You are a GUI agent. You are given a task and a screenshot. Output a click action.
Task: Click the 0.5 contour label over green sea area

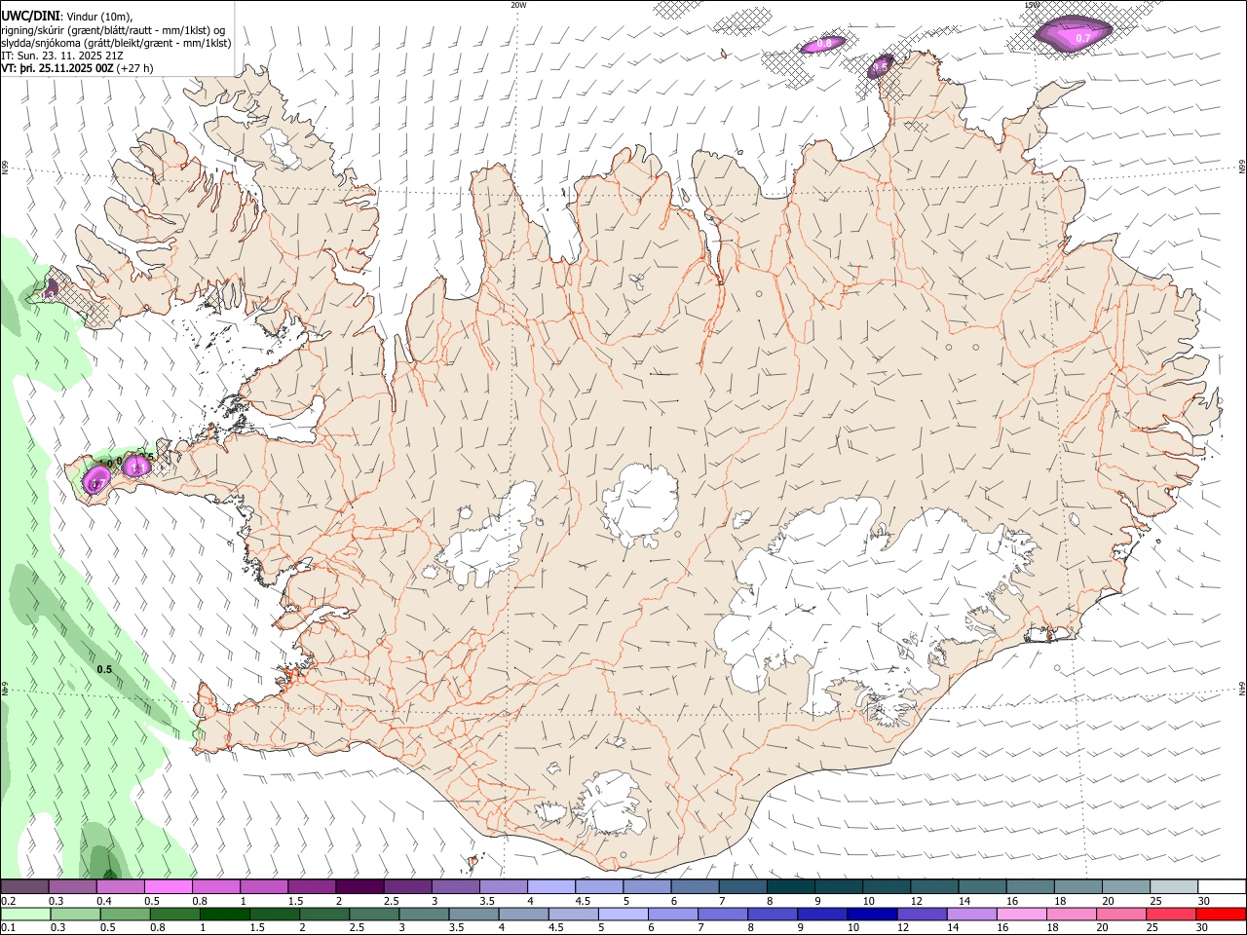(104, 669)
